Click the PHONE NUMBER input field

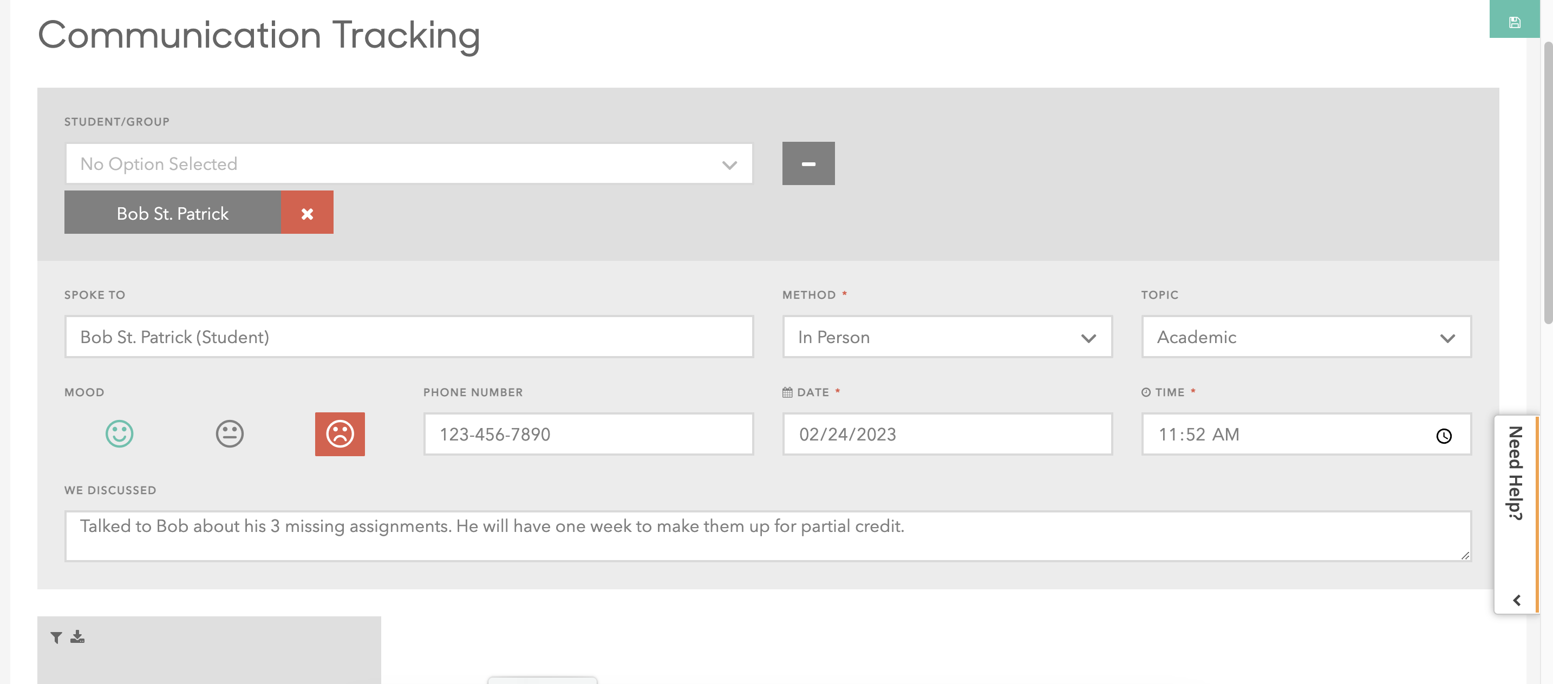click(x=588, y=433)
